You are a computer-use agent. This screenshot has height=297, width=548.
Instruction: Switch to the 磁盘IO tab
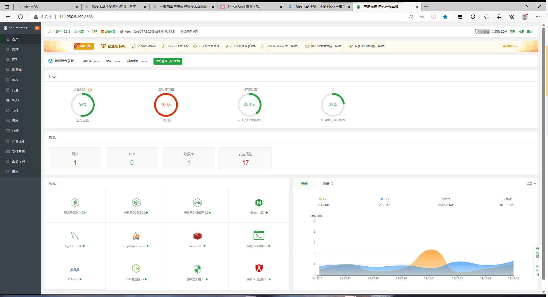tap(328, 184)
